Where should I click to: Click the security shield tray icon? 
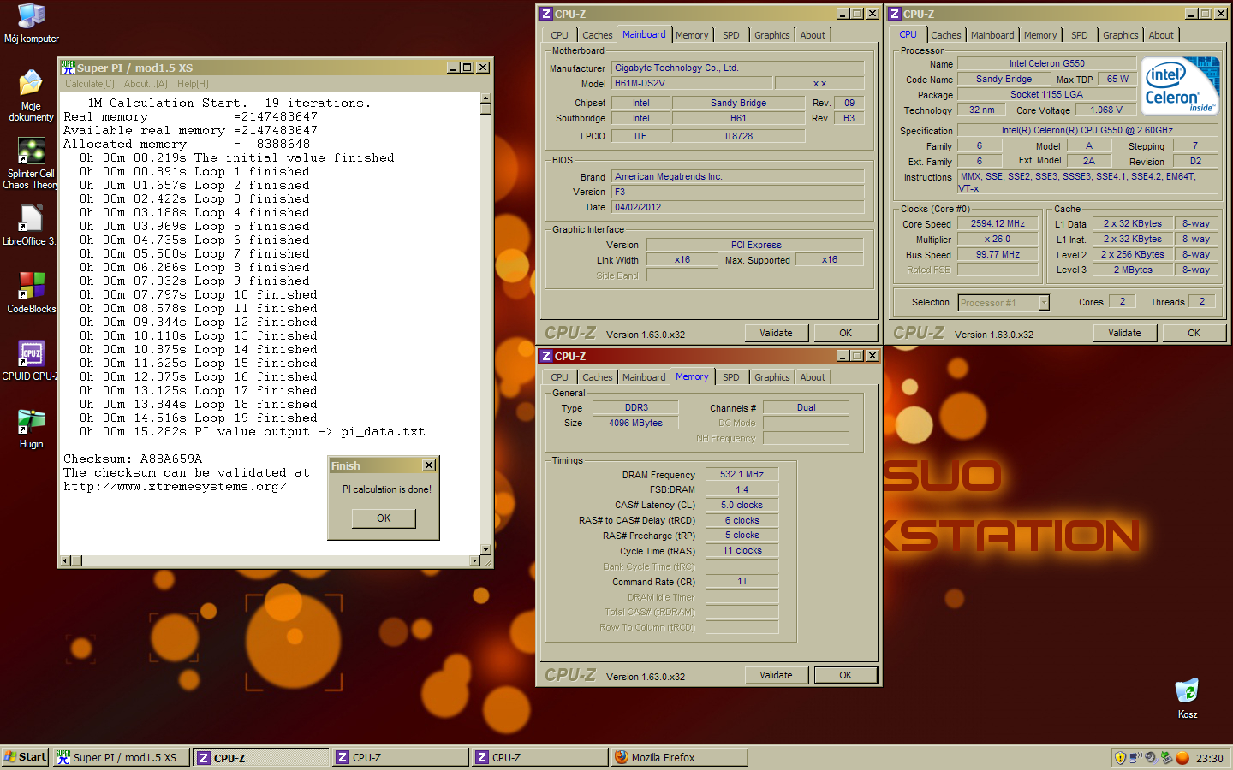[x=1120, y=758]
